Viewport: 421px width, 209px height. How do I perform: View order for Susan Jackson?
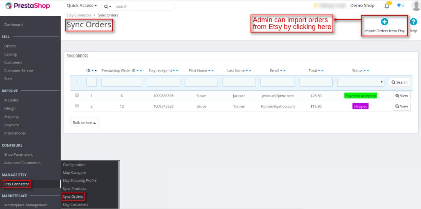pyautogui.click(x=402, y=96)
